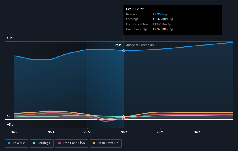
Task: Click the 2025 x-axis label
Action: coord(197,132)
